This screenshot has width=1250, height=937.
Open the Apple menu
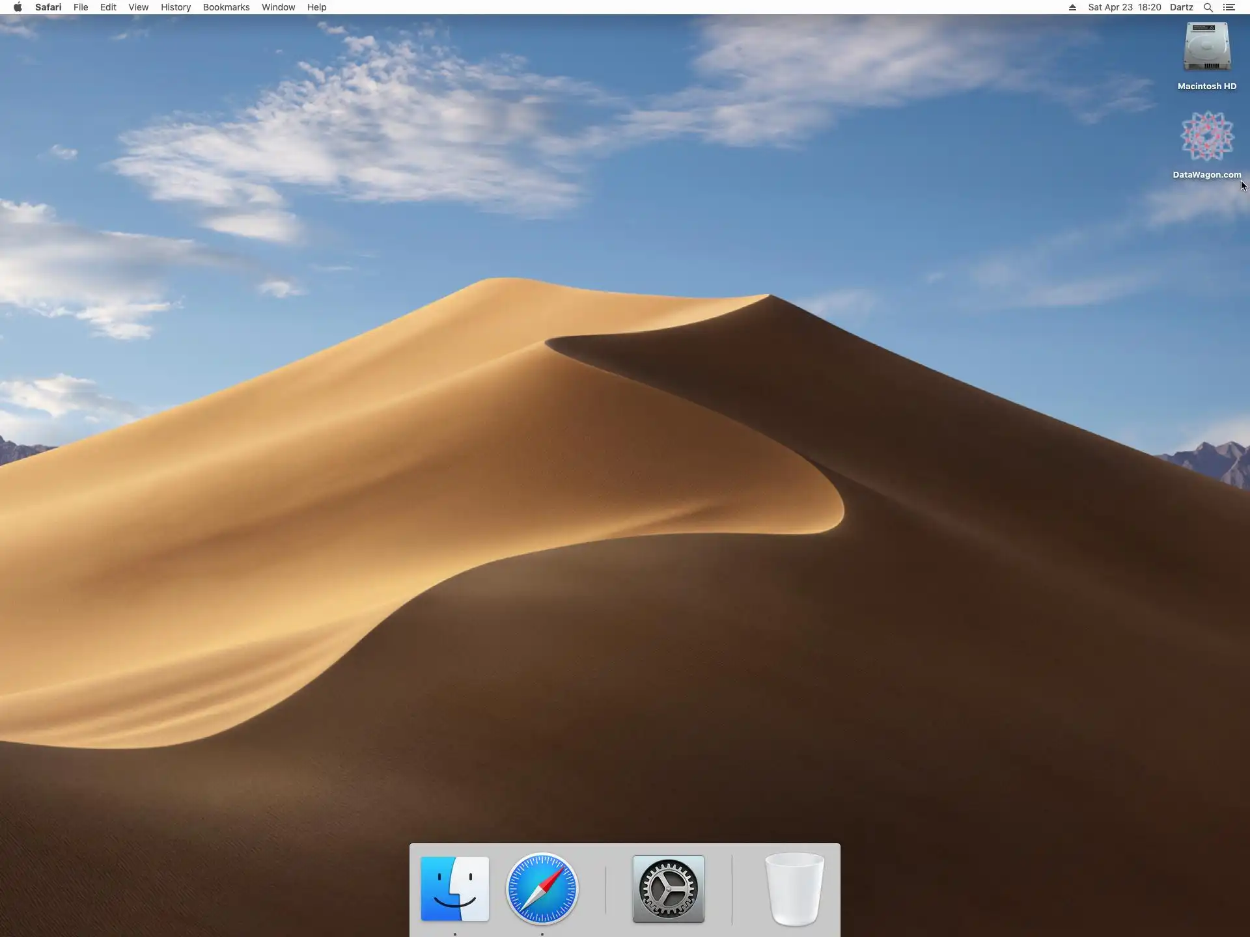click(x=18, y=7)
